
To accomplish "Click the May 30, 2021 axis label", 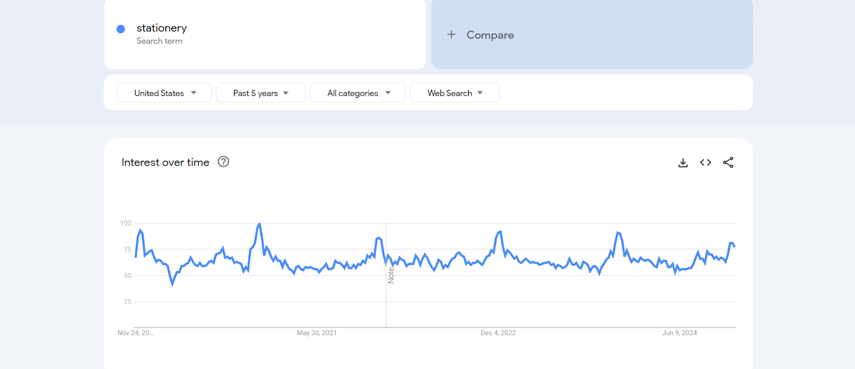I will point(316,333).
